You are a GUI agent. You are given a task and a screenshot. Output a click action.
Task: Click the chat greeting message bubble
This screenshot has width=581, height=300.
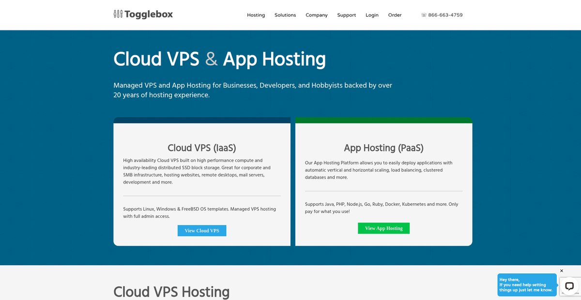(527, 285)
